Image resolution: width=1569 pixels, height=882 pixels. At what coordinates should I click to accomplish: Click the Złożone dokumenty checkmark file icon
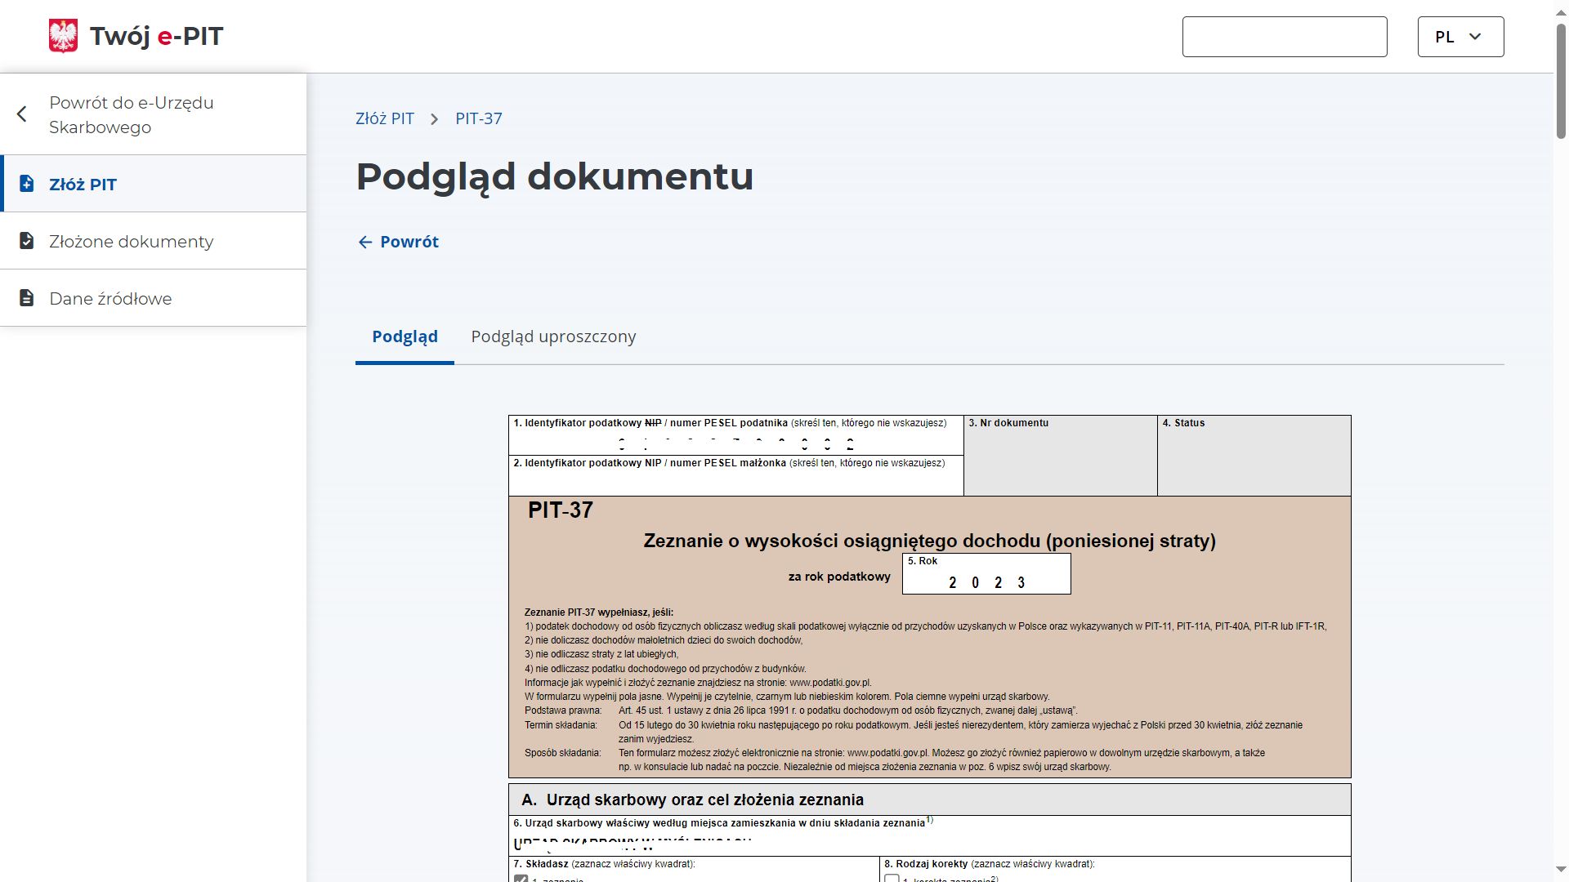(27, 241)
